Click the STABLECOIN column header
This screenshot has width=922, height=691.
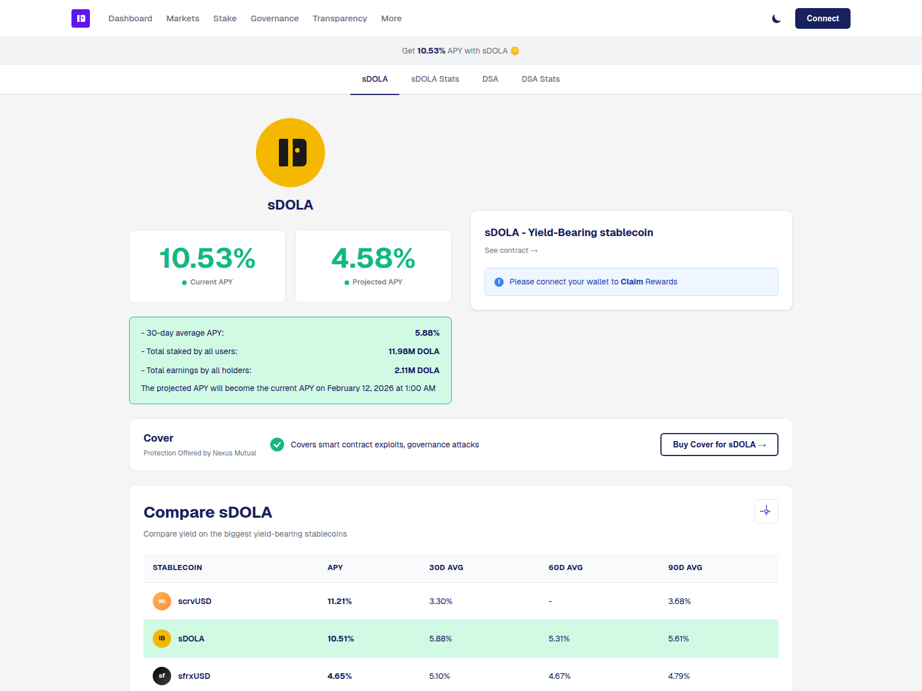click(x=177, y=568)
